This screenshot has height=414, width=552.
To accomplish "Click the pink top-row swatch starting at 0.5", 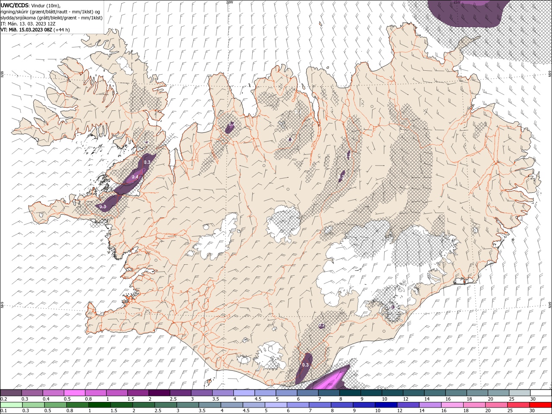I will pyautogui.click(x=75, y=393).
